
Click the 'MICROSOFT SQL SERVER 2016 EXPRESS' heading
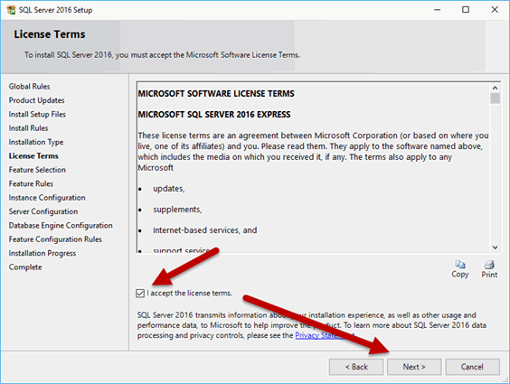tap(214, 115)
